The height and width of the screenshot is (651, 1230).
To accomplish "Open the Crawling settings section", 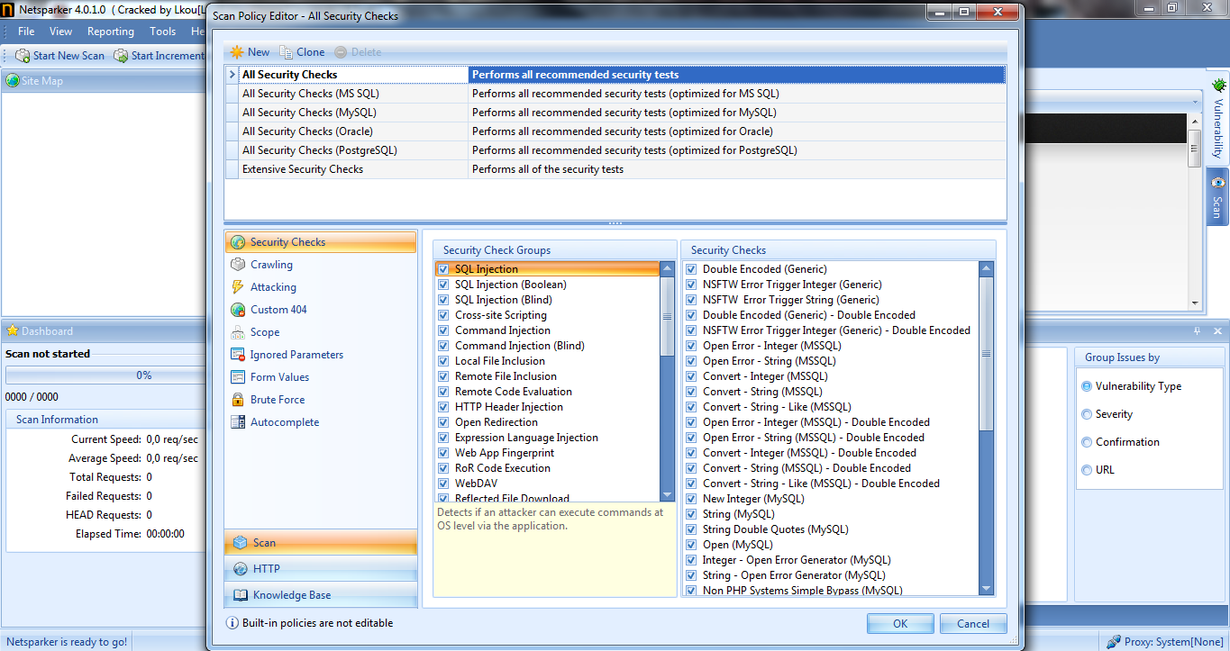I will (321, 265).
